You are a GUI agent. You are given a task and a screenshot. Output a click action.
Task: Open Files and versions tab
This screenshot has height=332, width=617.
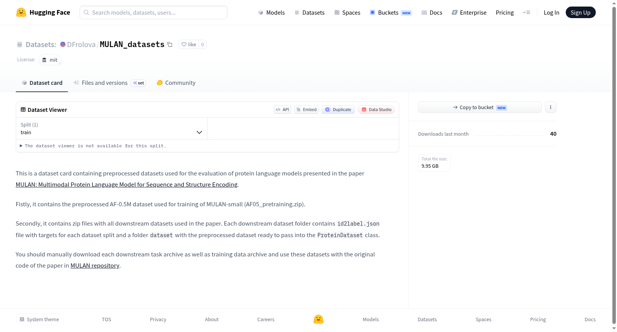110,83
